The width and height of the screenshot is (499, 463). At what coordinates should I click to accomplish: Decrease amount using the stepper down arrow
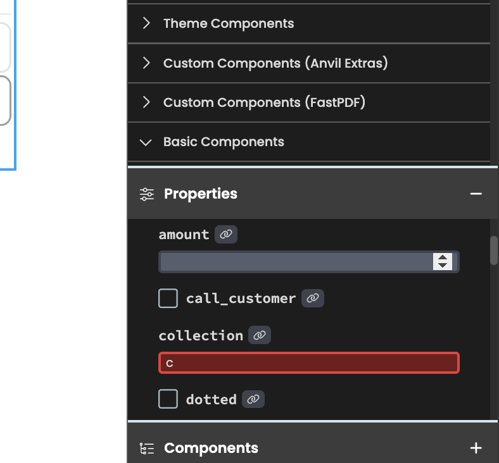coord(443,266)
